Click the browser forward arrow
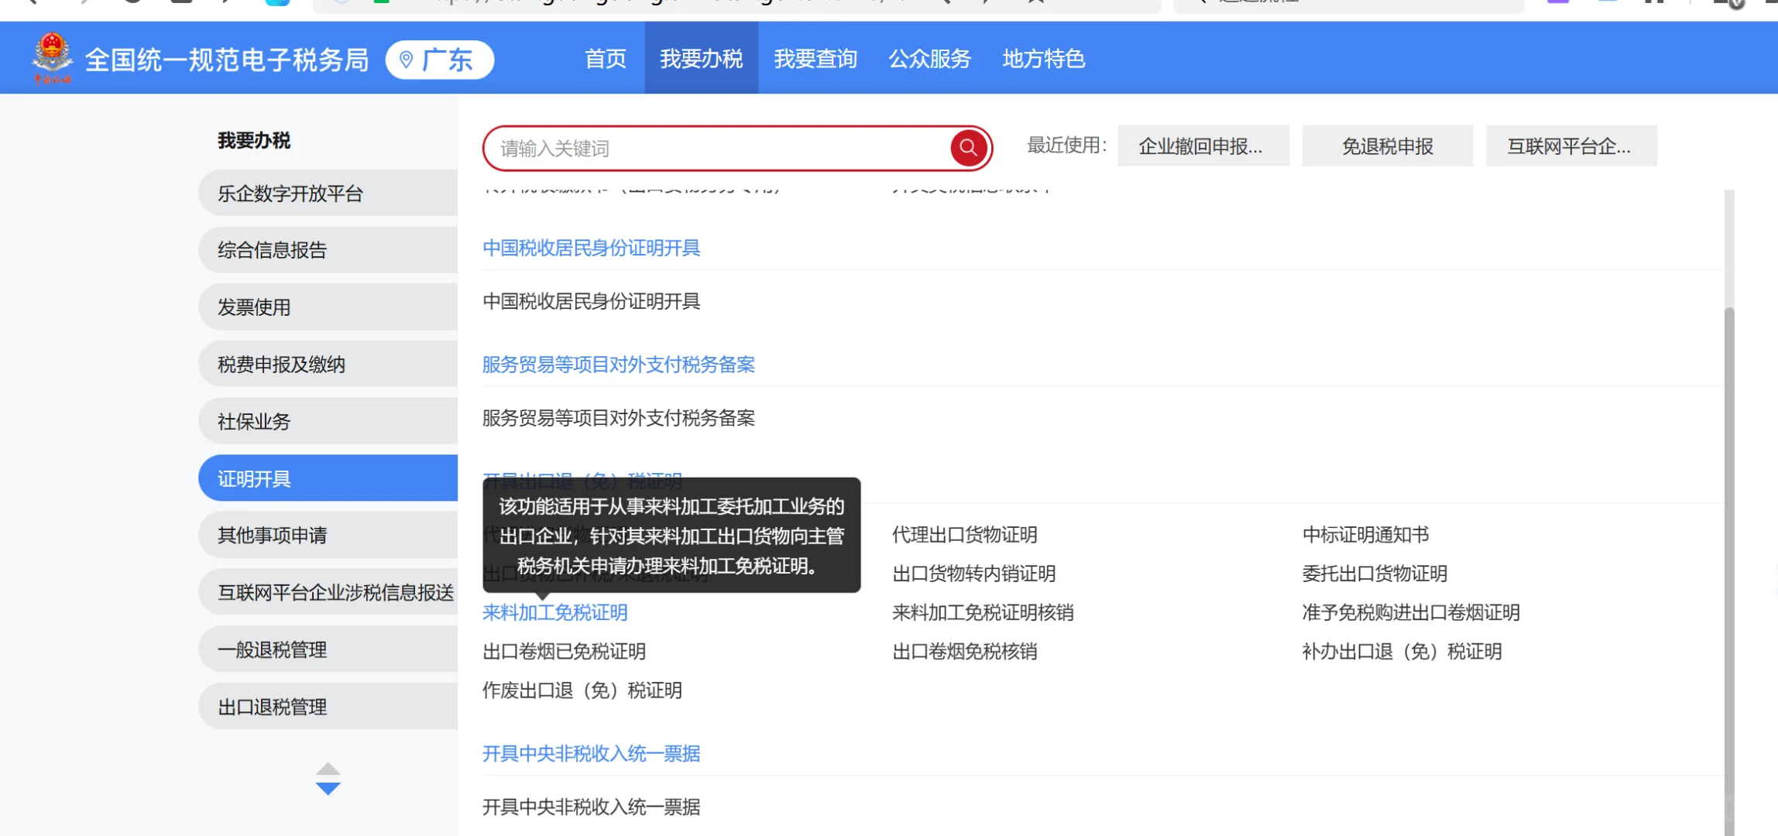This screenshot has width=1778, height=836. (x=81, y=2)
